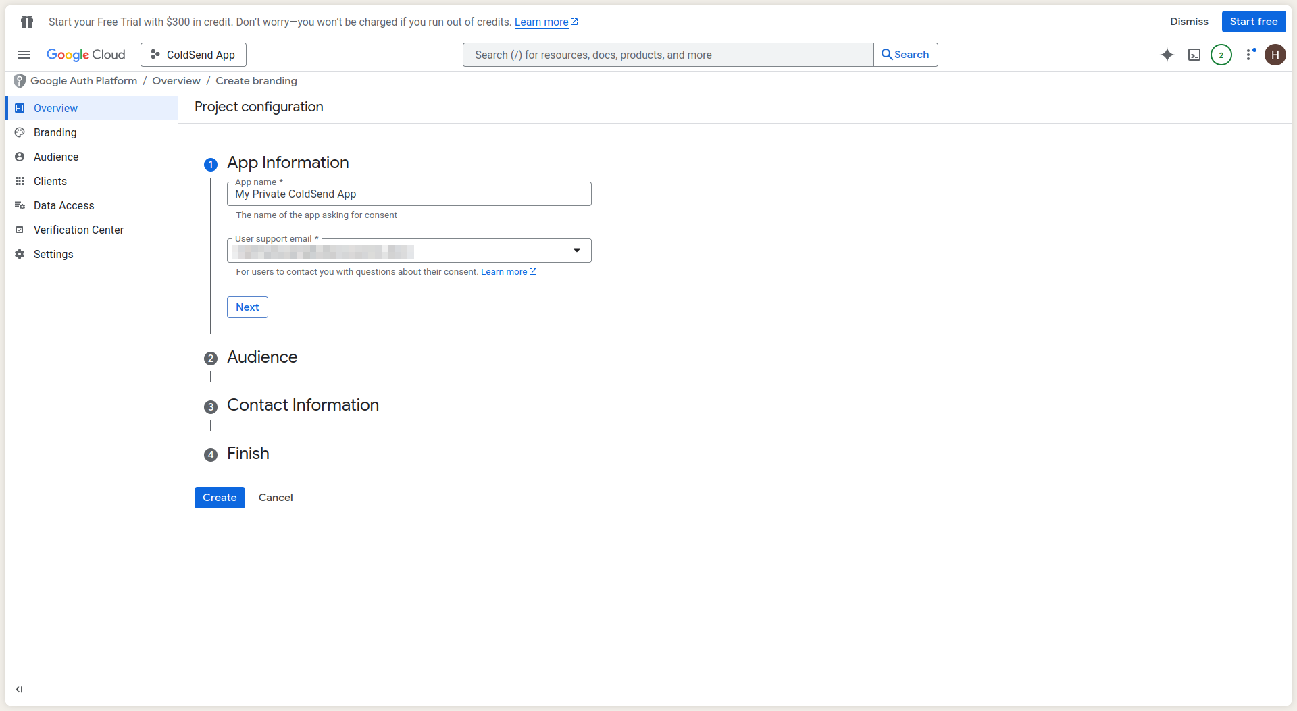The height and width of the screenshot is (711, 1297).
Task: Dismiss the free trial banner
Action: coord(1189,22)
